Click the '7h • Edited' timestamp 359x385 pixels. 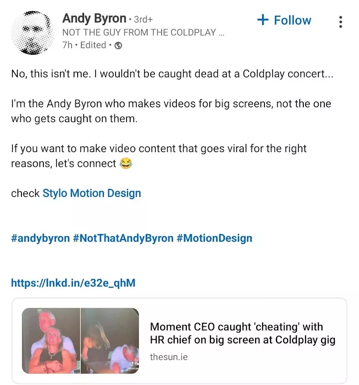tap(84, 45)
